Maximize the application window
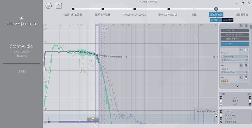This screenshot has height=128, width=252. [x=243, y=3]
